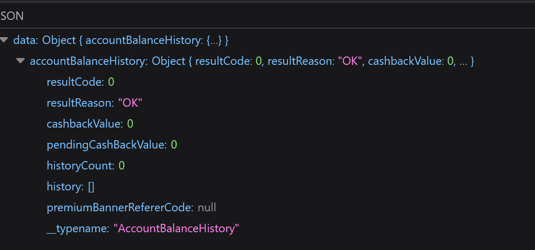Click the pendingCashBackValue zero value
This screenshot has height=250, width=535.
point(174,145)
